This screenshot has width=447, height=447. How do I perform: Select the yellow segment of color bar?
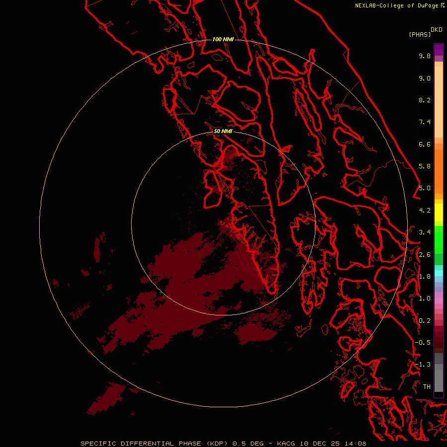(439, 213)
